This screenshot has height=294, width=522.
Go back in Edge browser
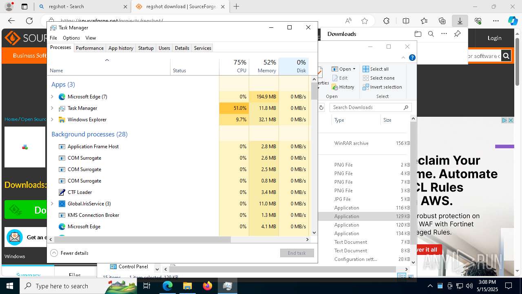(x=11, y=21)
